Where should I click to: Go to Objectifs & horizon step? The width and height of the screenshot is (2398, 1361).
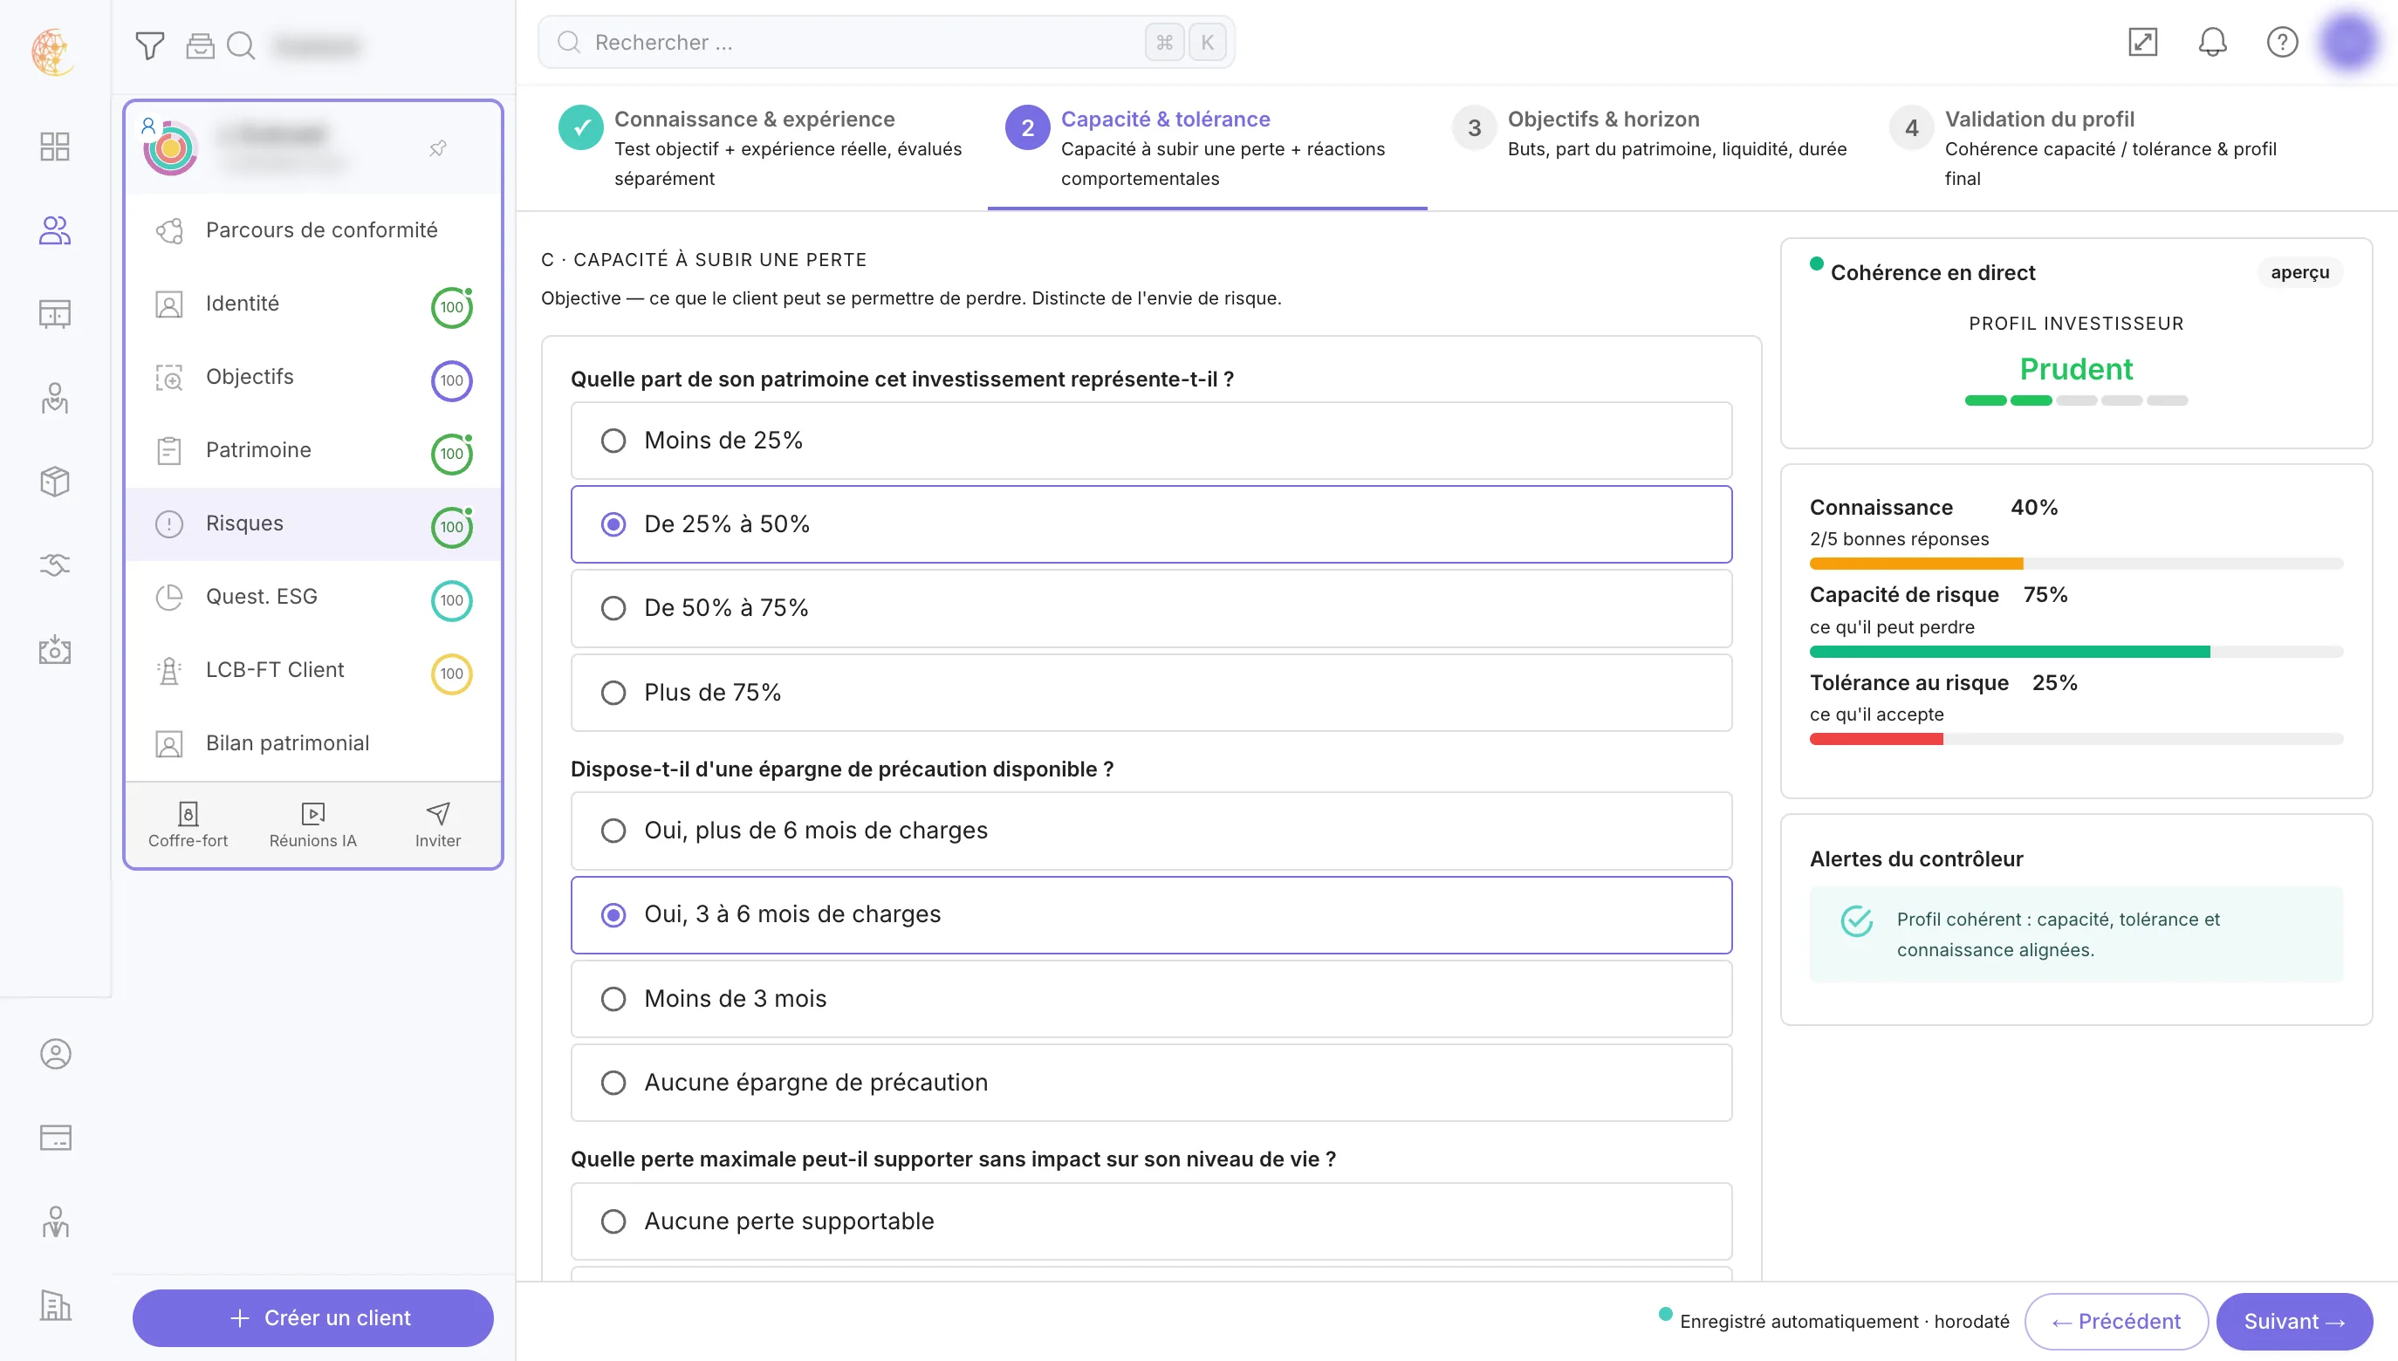(1650, 133)
